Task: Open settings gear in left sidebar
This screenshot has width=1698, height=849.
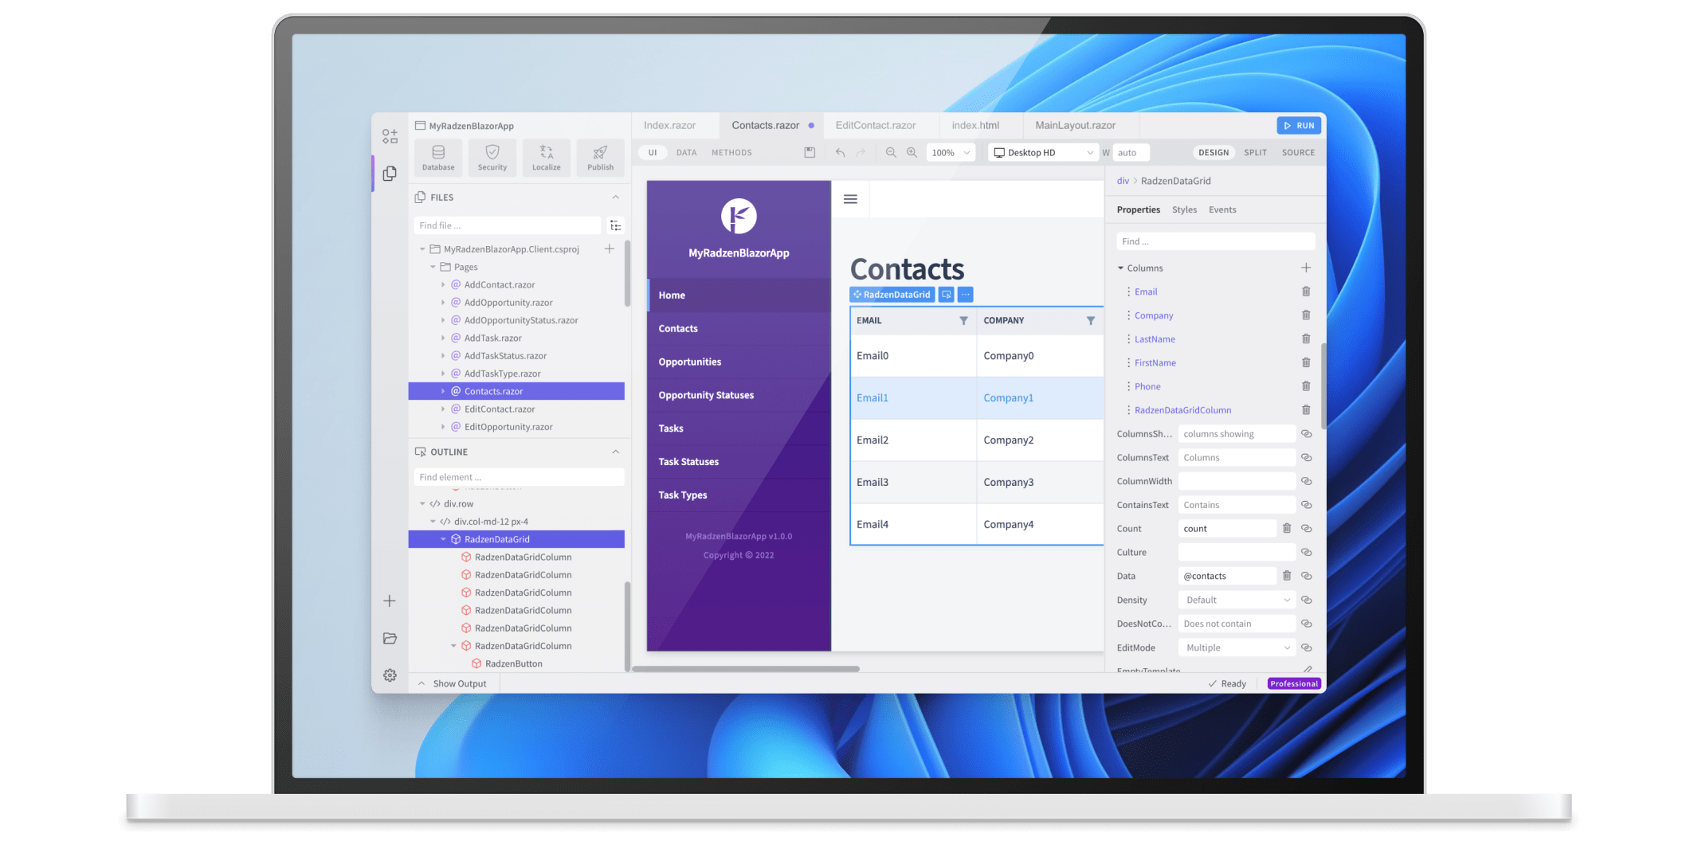Action: coord(389,675)
